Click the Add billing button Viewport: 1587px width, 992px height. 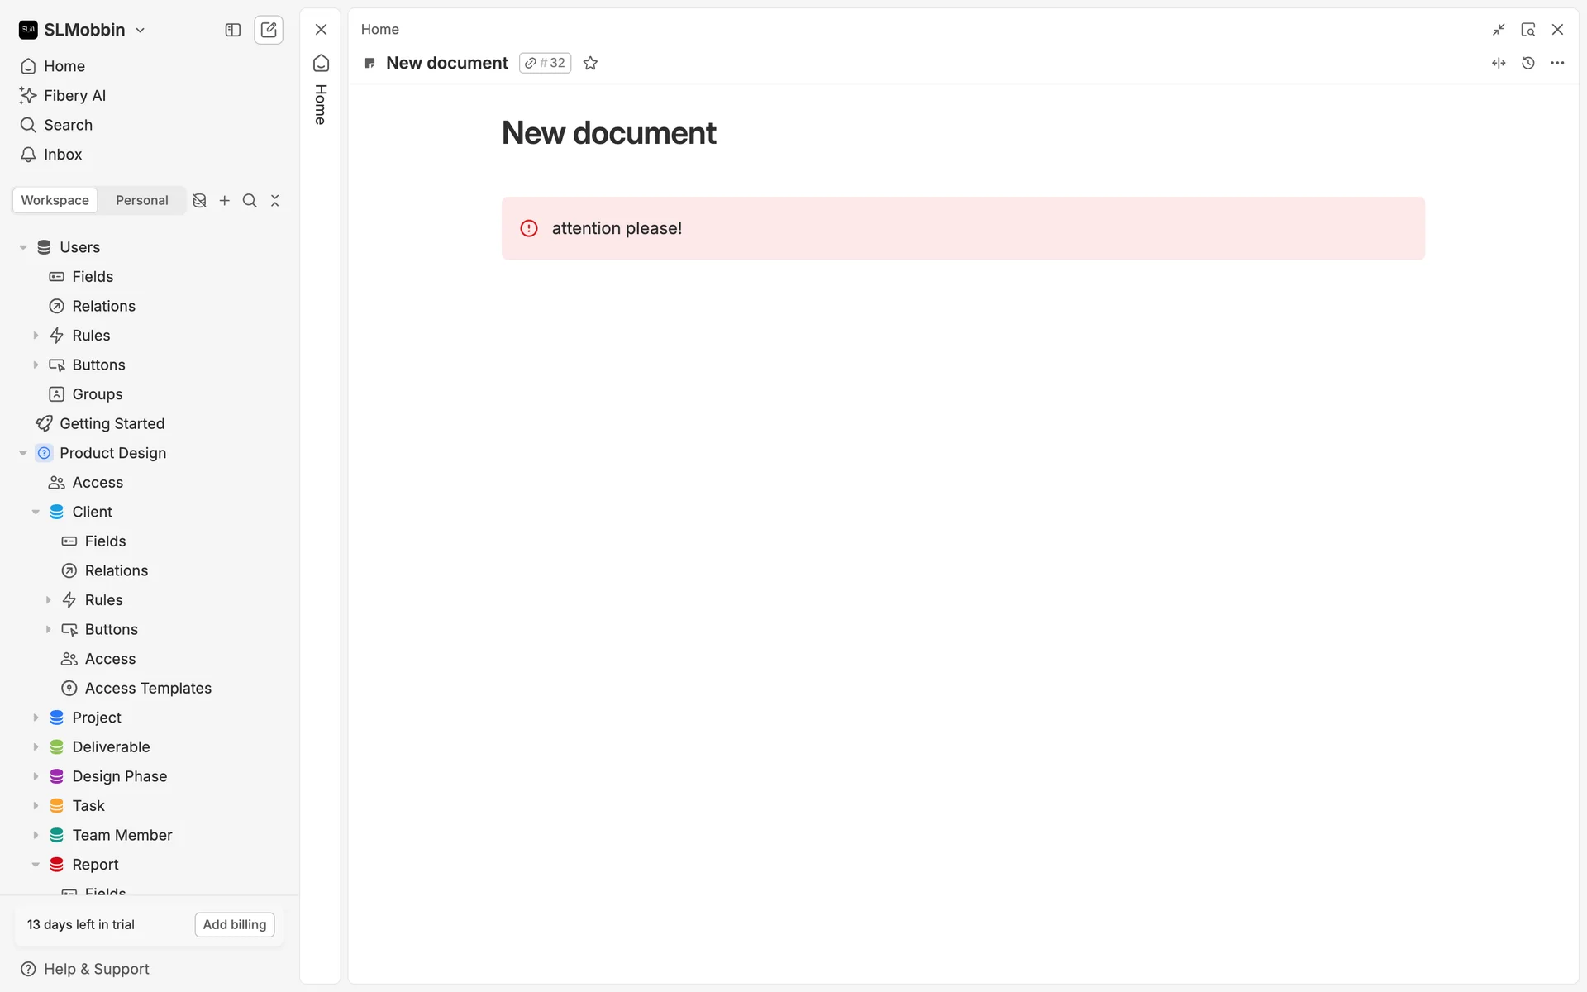(235, 924)
